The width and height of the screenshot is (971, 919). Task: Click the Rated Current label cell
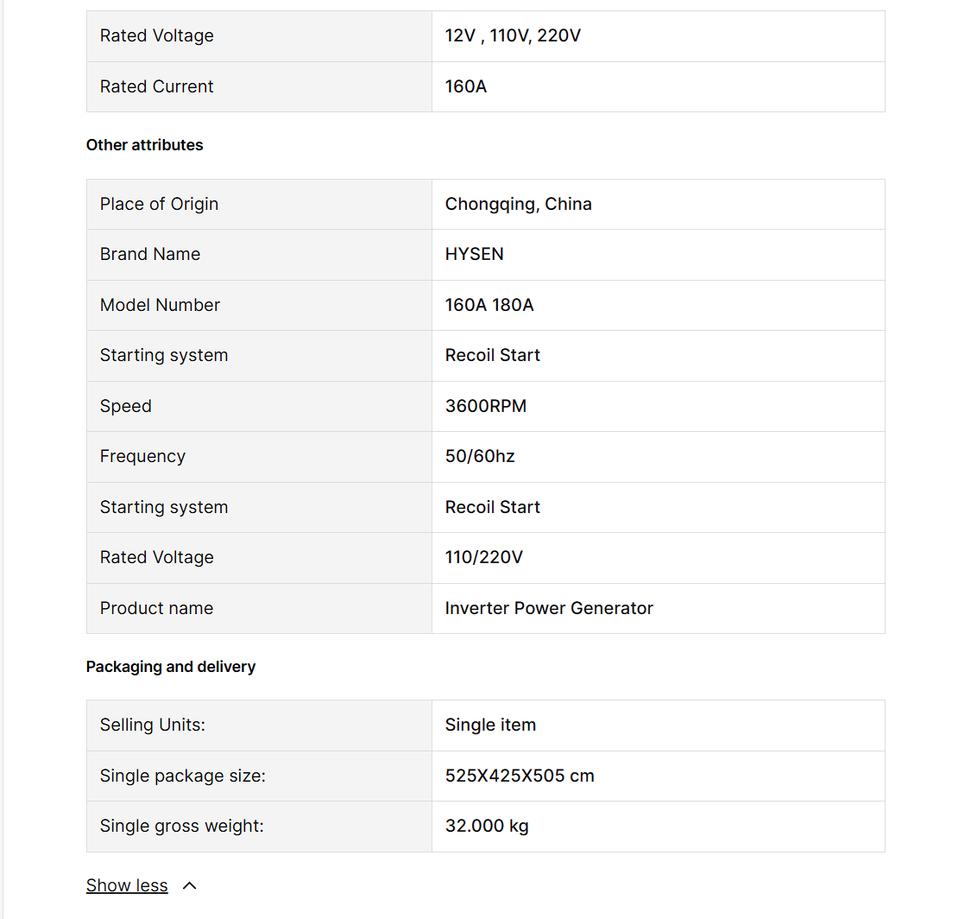(157, 86)
